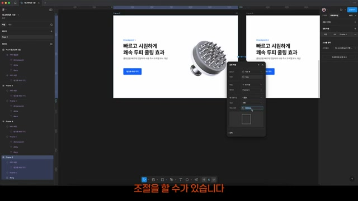Open Figma main menu icon
The width and height of the screenshot is (358, 201).
pyautogui.click(x=3, y=10)
